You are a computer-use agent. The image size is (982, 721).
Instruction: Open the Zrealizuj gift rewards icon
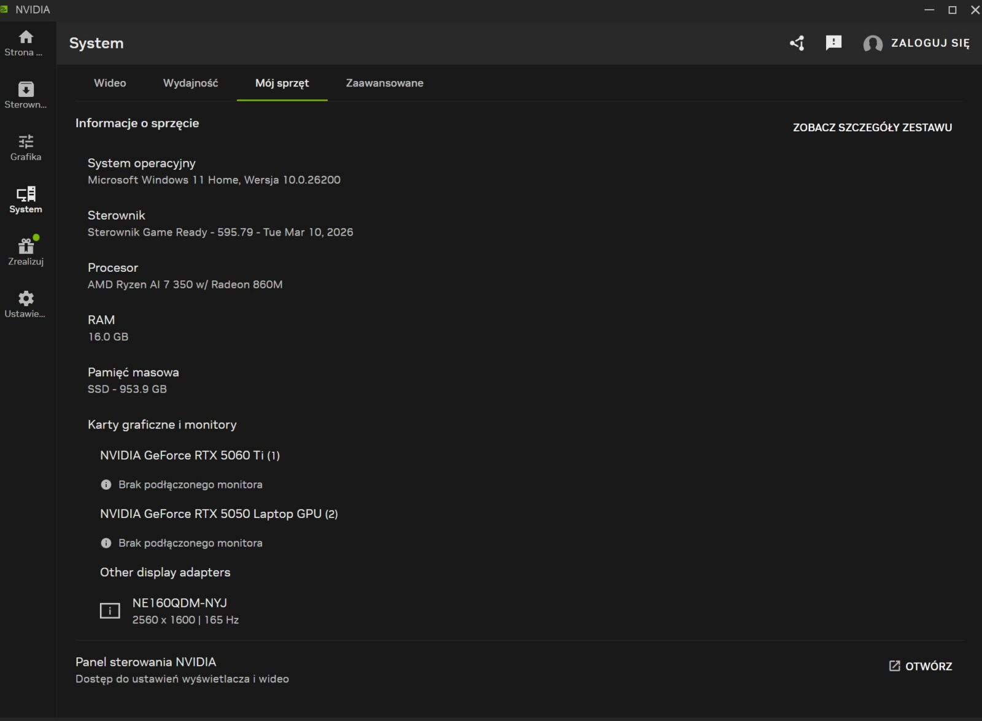(x=26, y=247)
